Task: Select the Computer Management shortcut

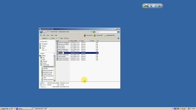Action: 63,43
